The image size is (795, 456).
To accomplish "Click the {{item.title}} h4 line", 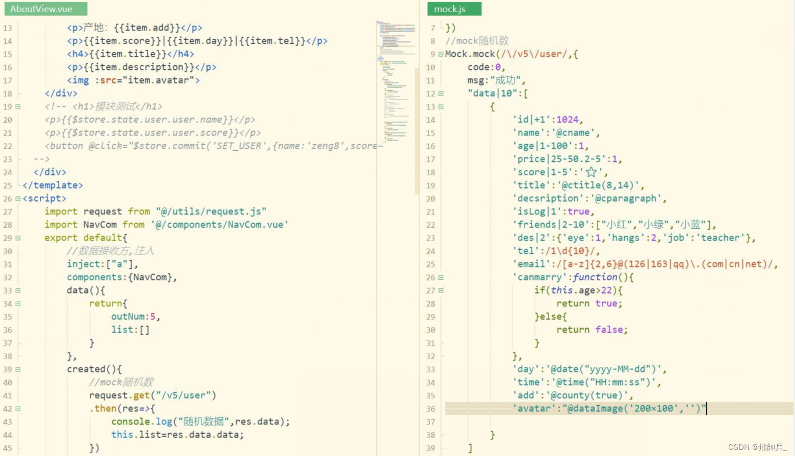I will (x=131, y=54).
